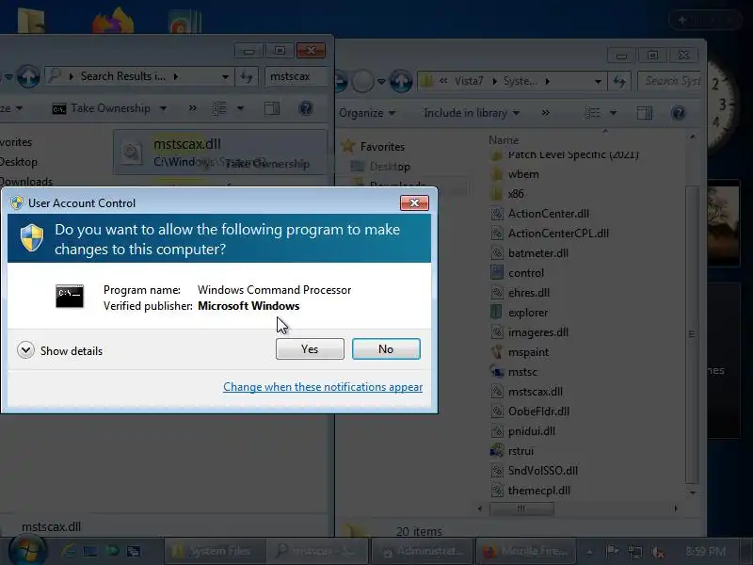Viewport: 753px width, 565px height.
Task: Open Include in library menu
Action: tap(472, 113)
